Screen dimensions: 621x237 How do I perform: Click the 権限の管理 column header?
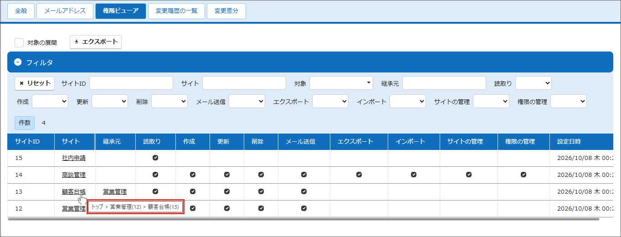(x=523, y=141)
